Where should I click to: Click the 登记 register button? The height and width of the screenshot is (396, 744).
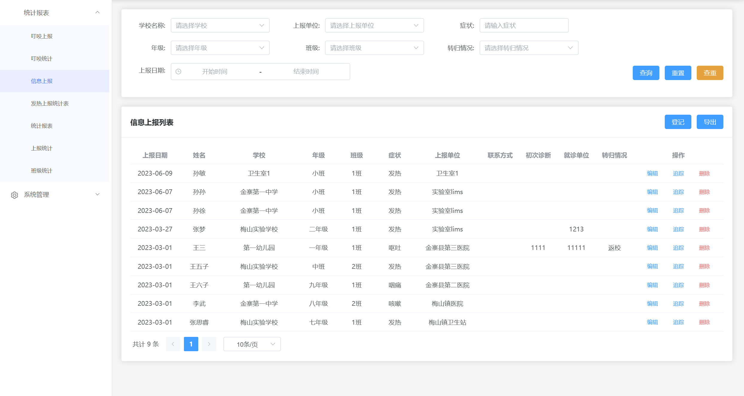tap(678, 122)
